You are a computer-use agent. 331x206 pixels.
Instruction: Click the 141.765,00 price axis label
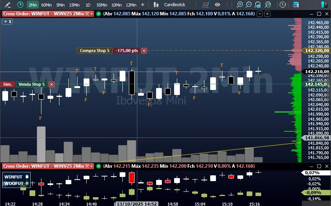pos(318,157)
